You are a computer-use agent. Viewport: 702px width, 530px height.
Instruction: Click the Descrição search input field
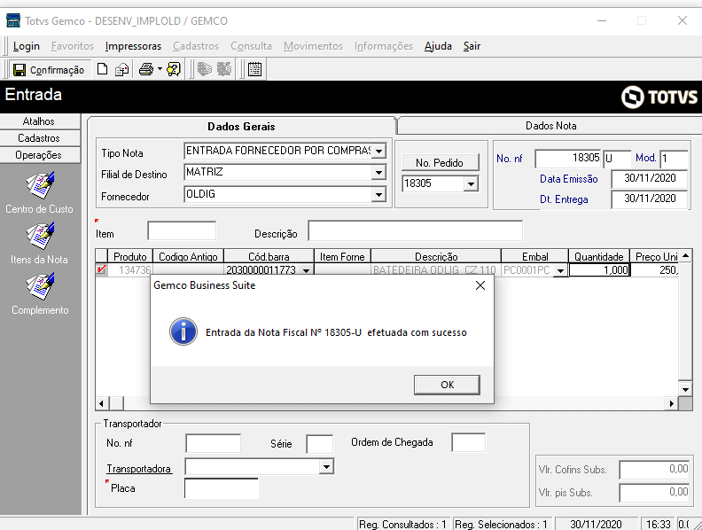point(415,231)
